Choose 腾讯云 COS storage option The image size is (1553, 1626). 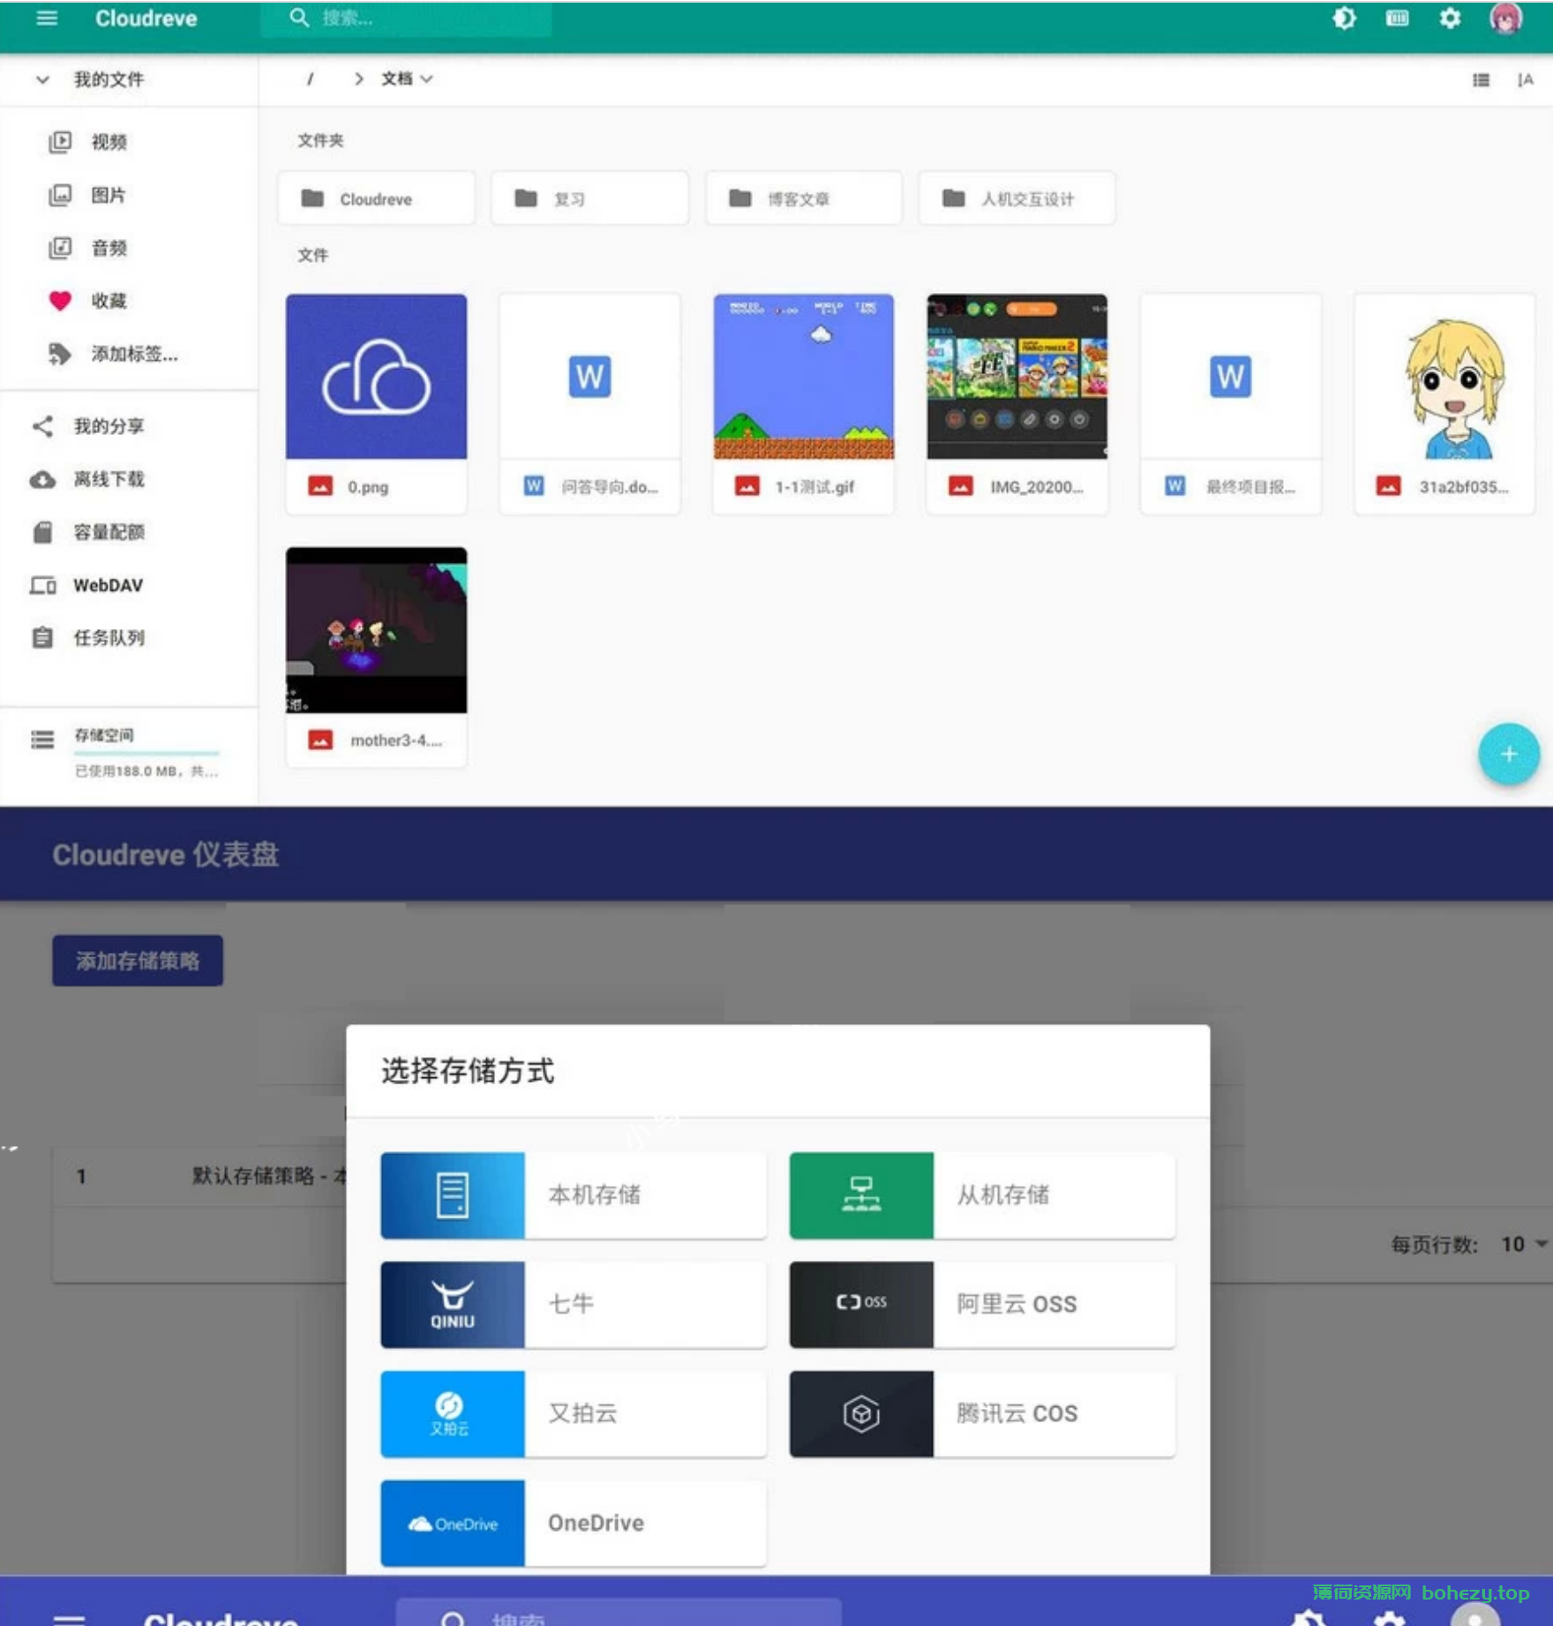point(982,1414)
